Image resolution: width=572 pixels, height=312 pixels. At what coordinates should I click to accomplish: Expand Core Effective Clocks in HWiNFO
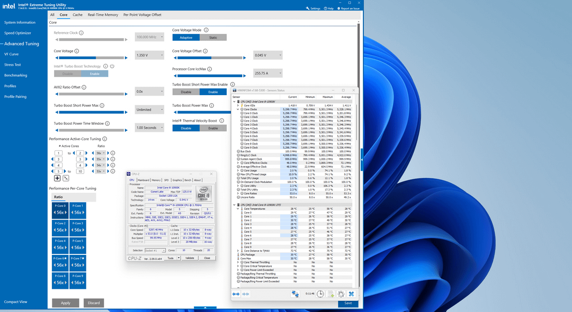tap(238, 163)
